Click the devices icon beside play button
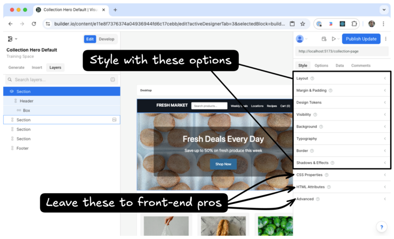 324,39
